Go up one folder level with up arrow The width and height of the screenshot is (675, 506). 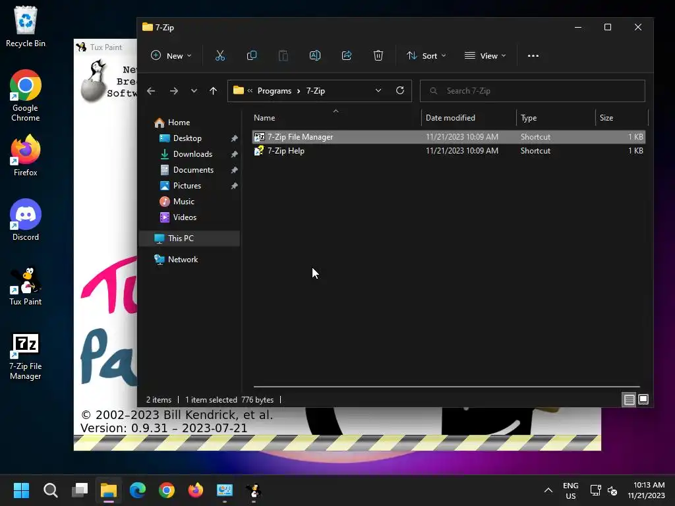pyautogui.click(x=213, y=91)
